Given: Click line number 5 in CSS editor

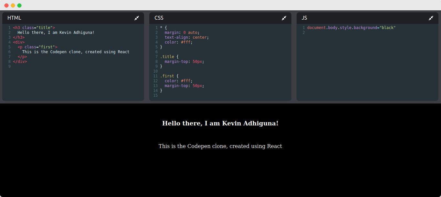Looking at the screenshot, I should click(x=156, y=47).
